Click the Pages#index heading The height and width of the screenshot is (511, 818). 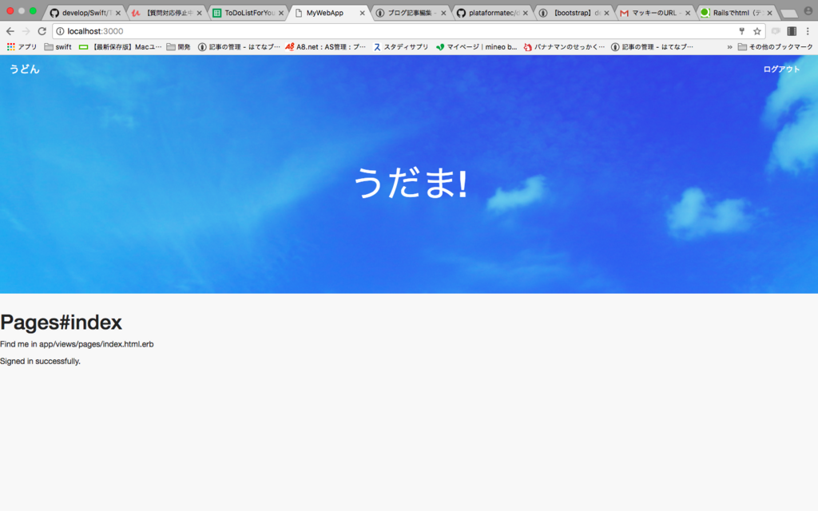click(61, 323)
